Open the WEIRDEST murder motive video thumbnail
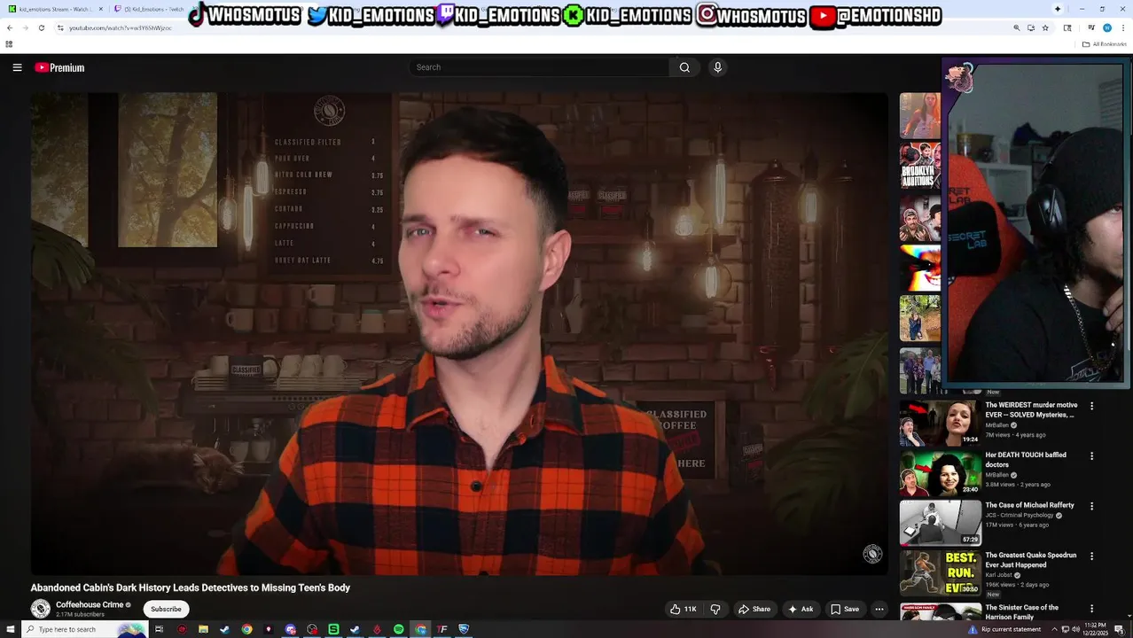 click(941, 423)
